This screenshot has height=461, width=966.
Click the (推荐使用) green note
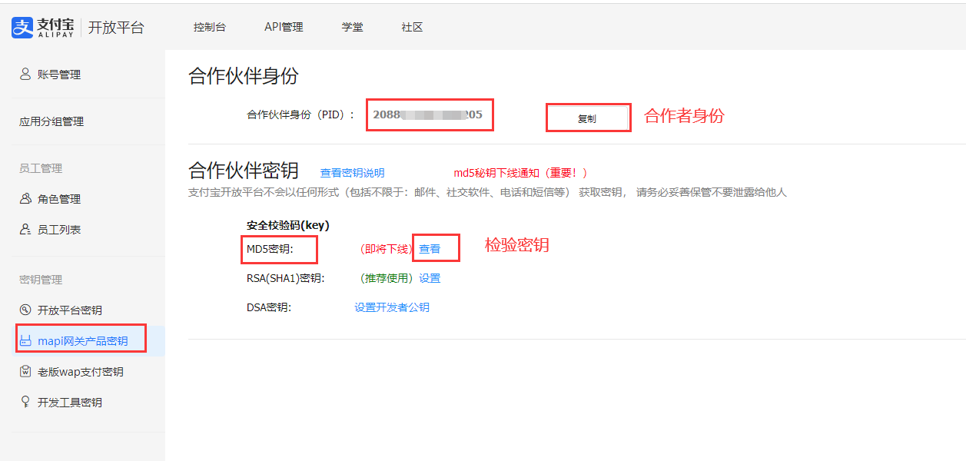coord(387,278)
